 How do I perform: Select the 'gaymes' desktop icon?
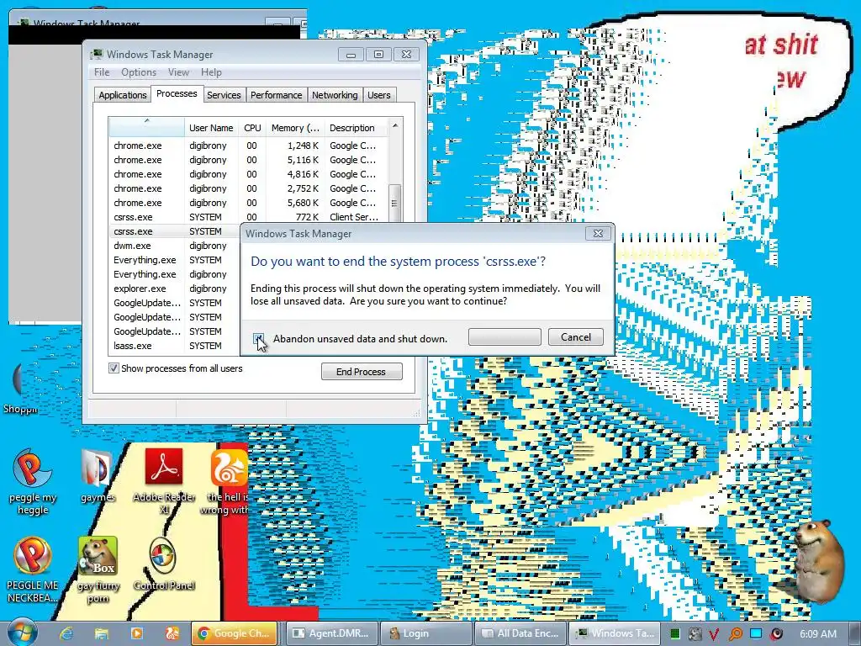pyautogui.click(x=98, y=476)
